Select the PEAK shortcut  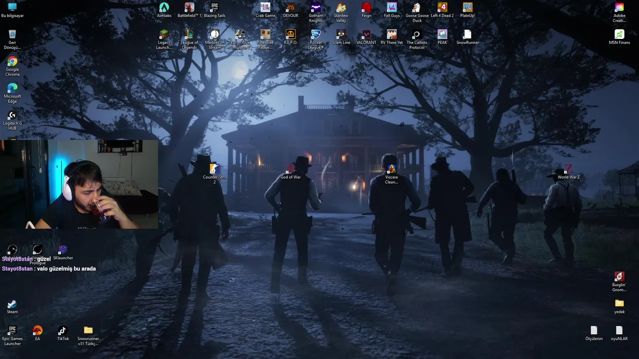tap(442, 37)
